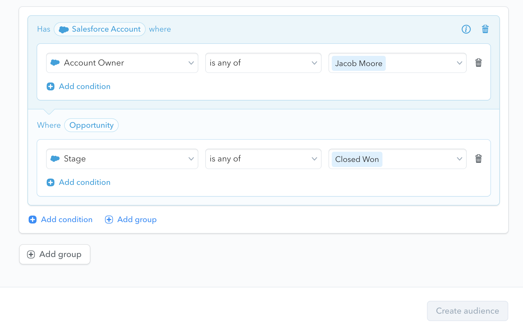Open the operator dropdown next to Account Owner
The width and height of the screenshot is (523, 333).
[x=263, y=63]
